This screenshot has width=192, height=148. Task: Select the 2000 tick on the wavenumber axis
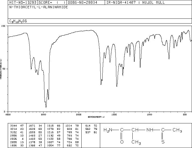tap(78, 114)
